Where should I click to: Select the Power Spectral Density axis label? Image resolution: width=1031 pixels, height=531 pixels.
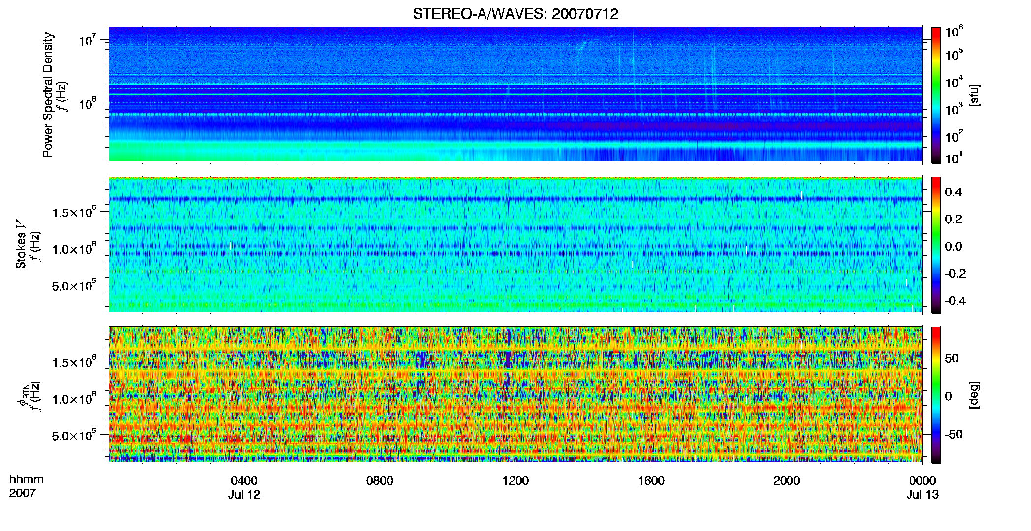tap(48, 95)
